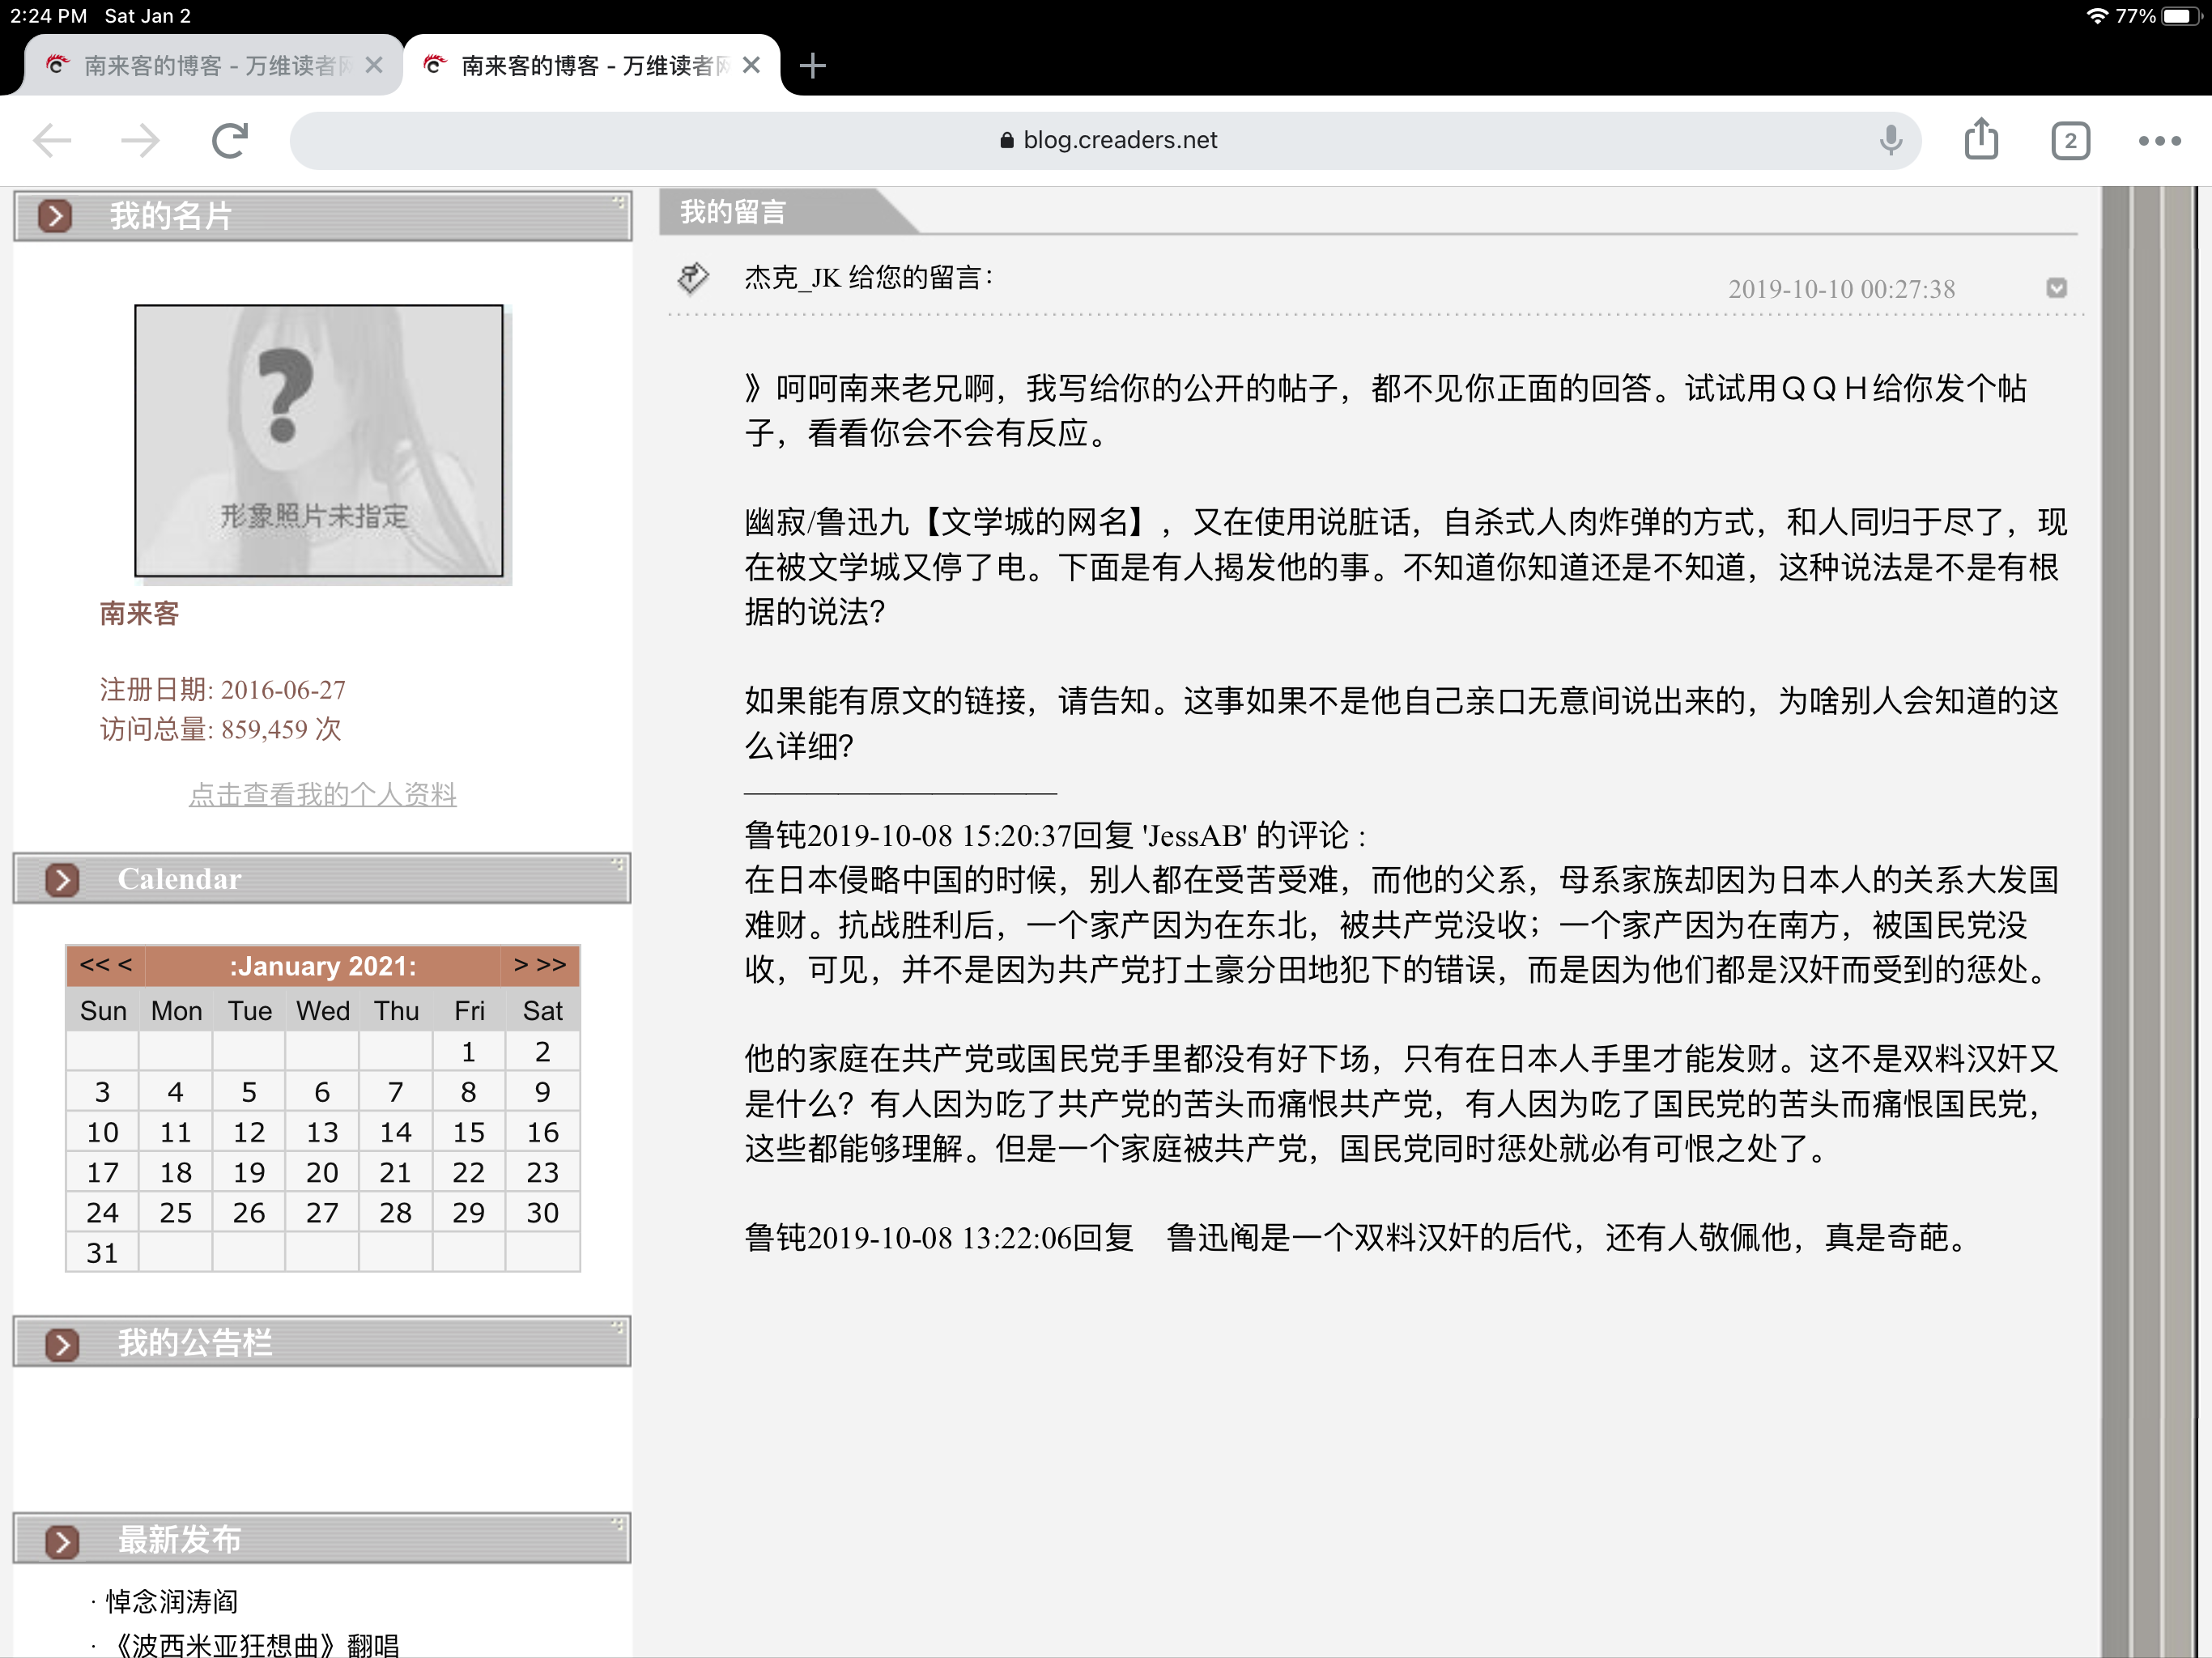This screenshot has width=2212, height=1658.
Task: Click the 杰克_JK 给您的留言 heading
Action: click(x=868, y=277)
